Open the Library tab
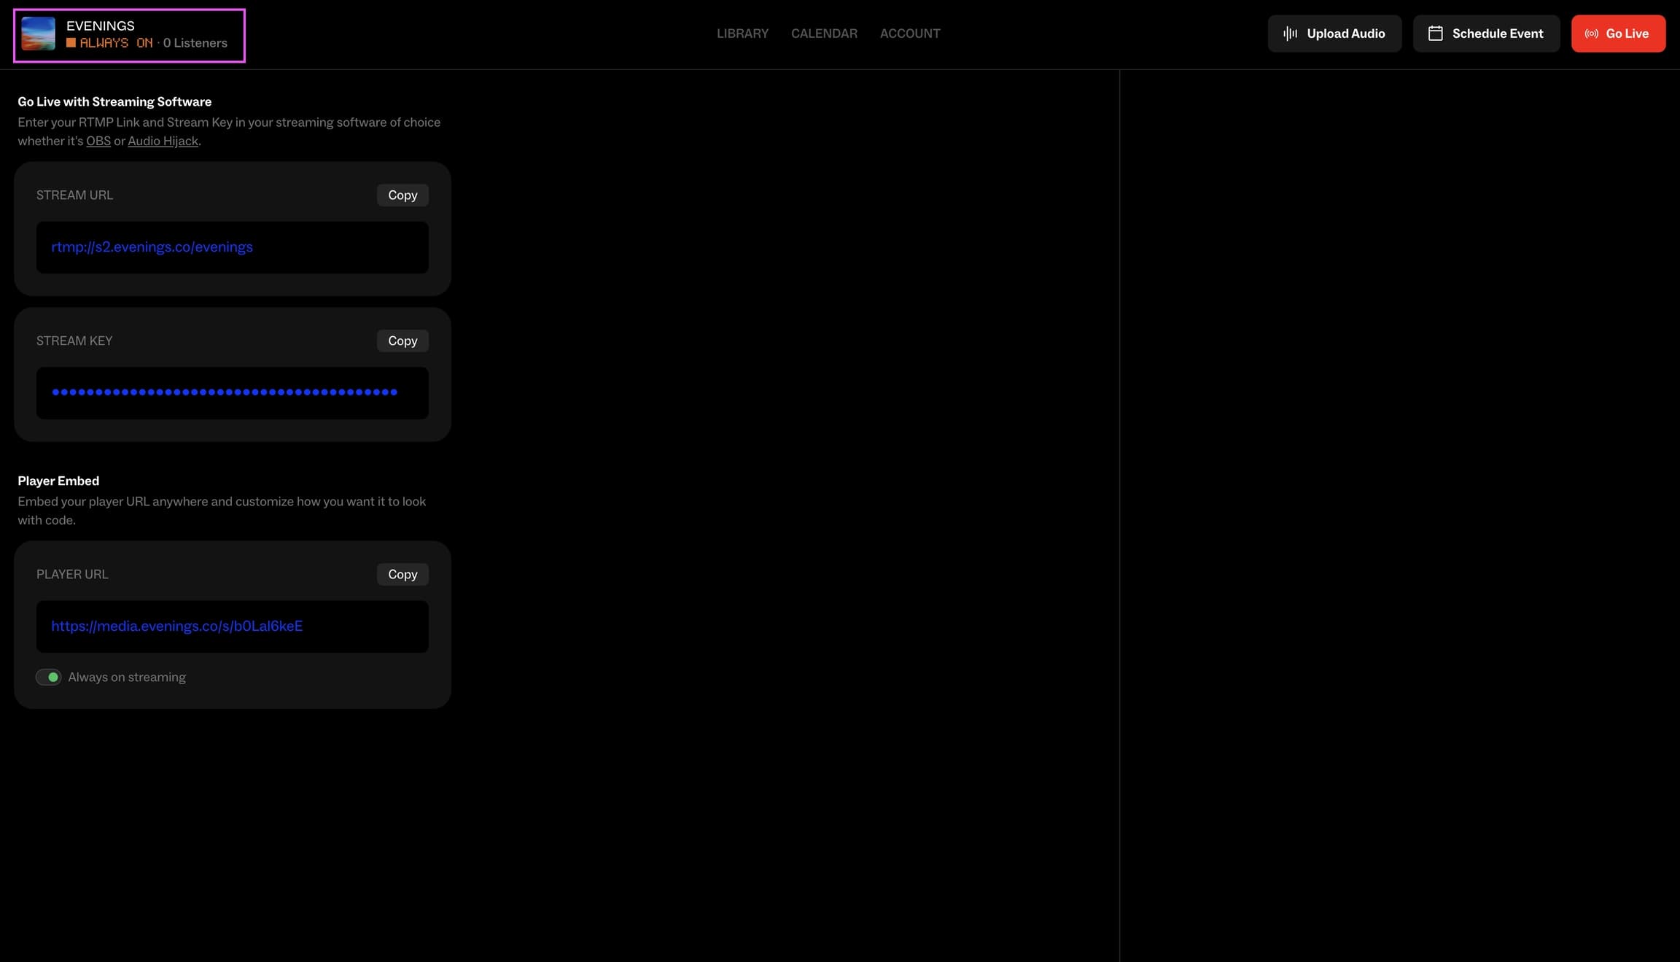 click(x=742, y=34)
